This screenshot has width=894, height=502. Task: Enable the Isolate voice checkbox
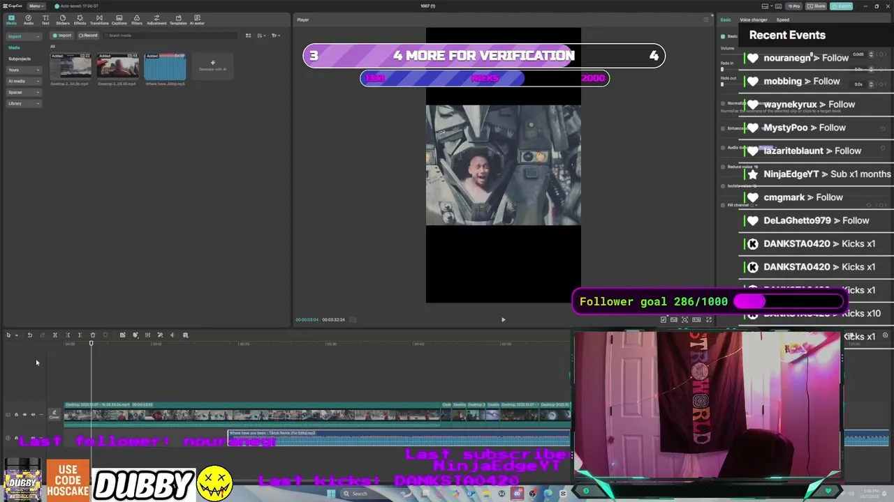click(x=723, y=186)
